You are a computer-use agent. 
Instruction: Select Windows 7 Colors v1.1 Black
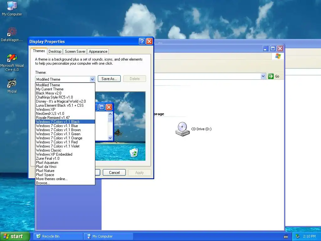tap(65, 122)
